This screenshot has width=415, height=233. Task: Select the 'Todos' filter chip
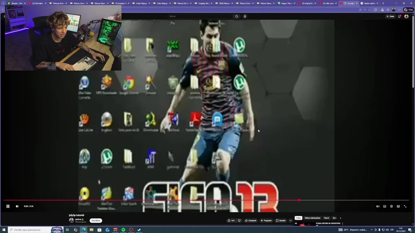click(298, 218)
